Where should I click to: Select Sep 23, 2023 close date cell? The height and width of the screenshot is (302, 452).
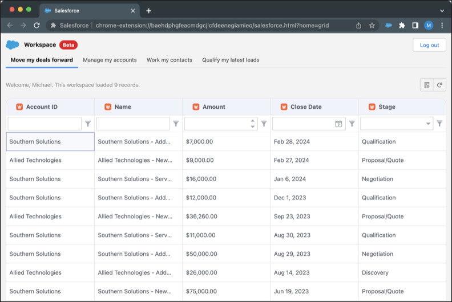[x=314, y=217]
